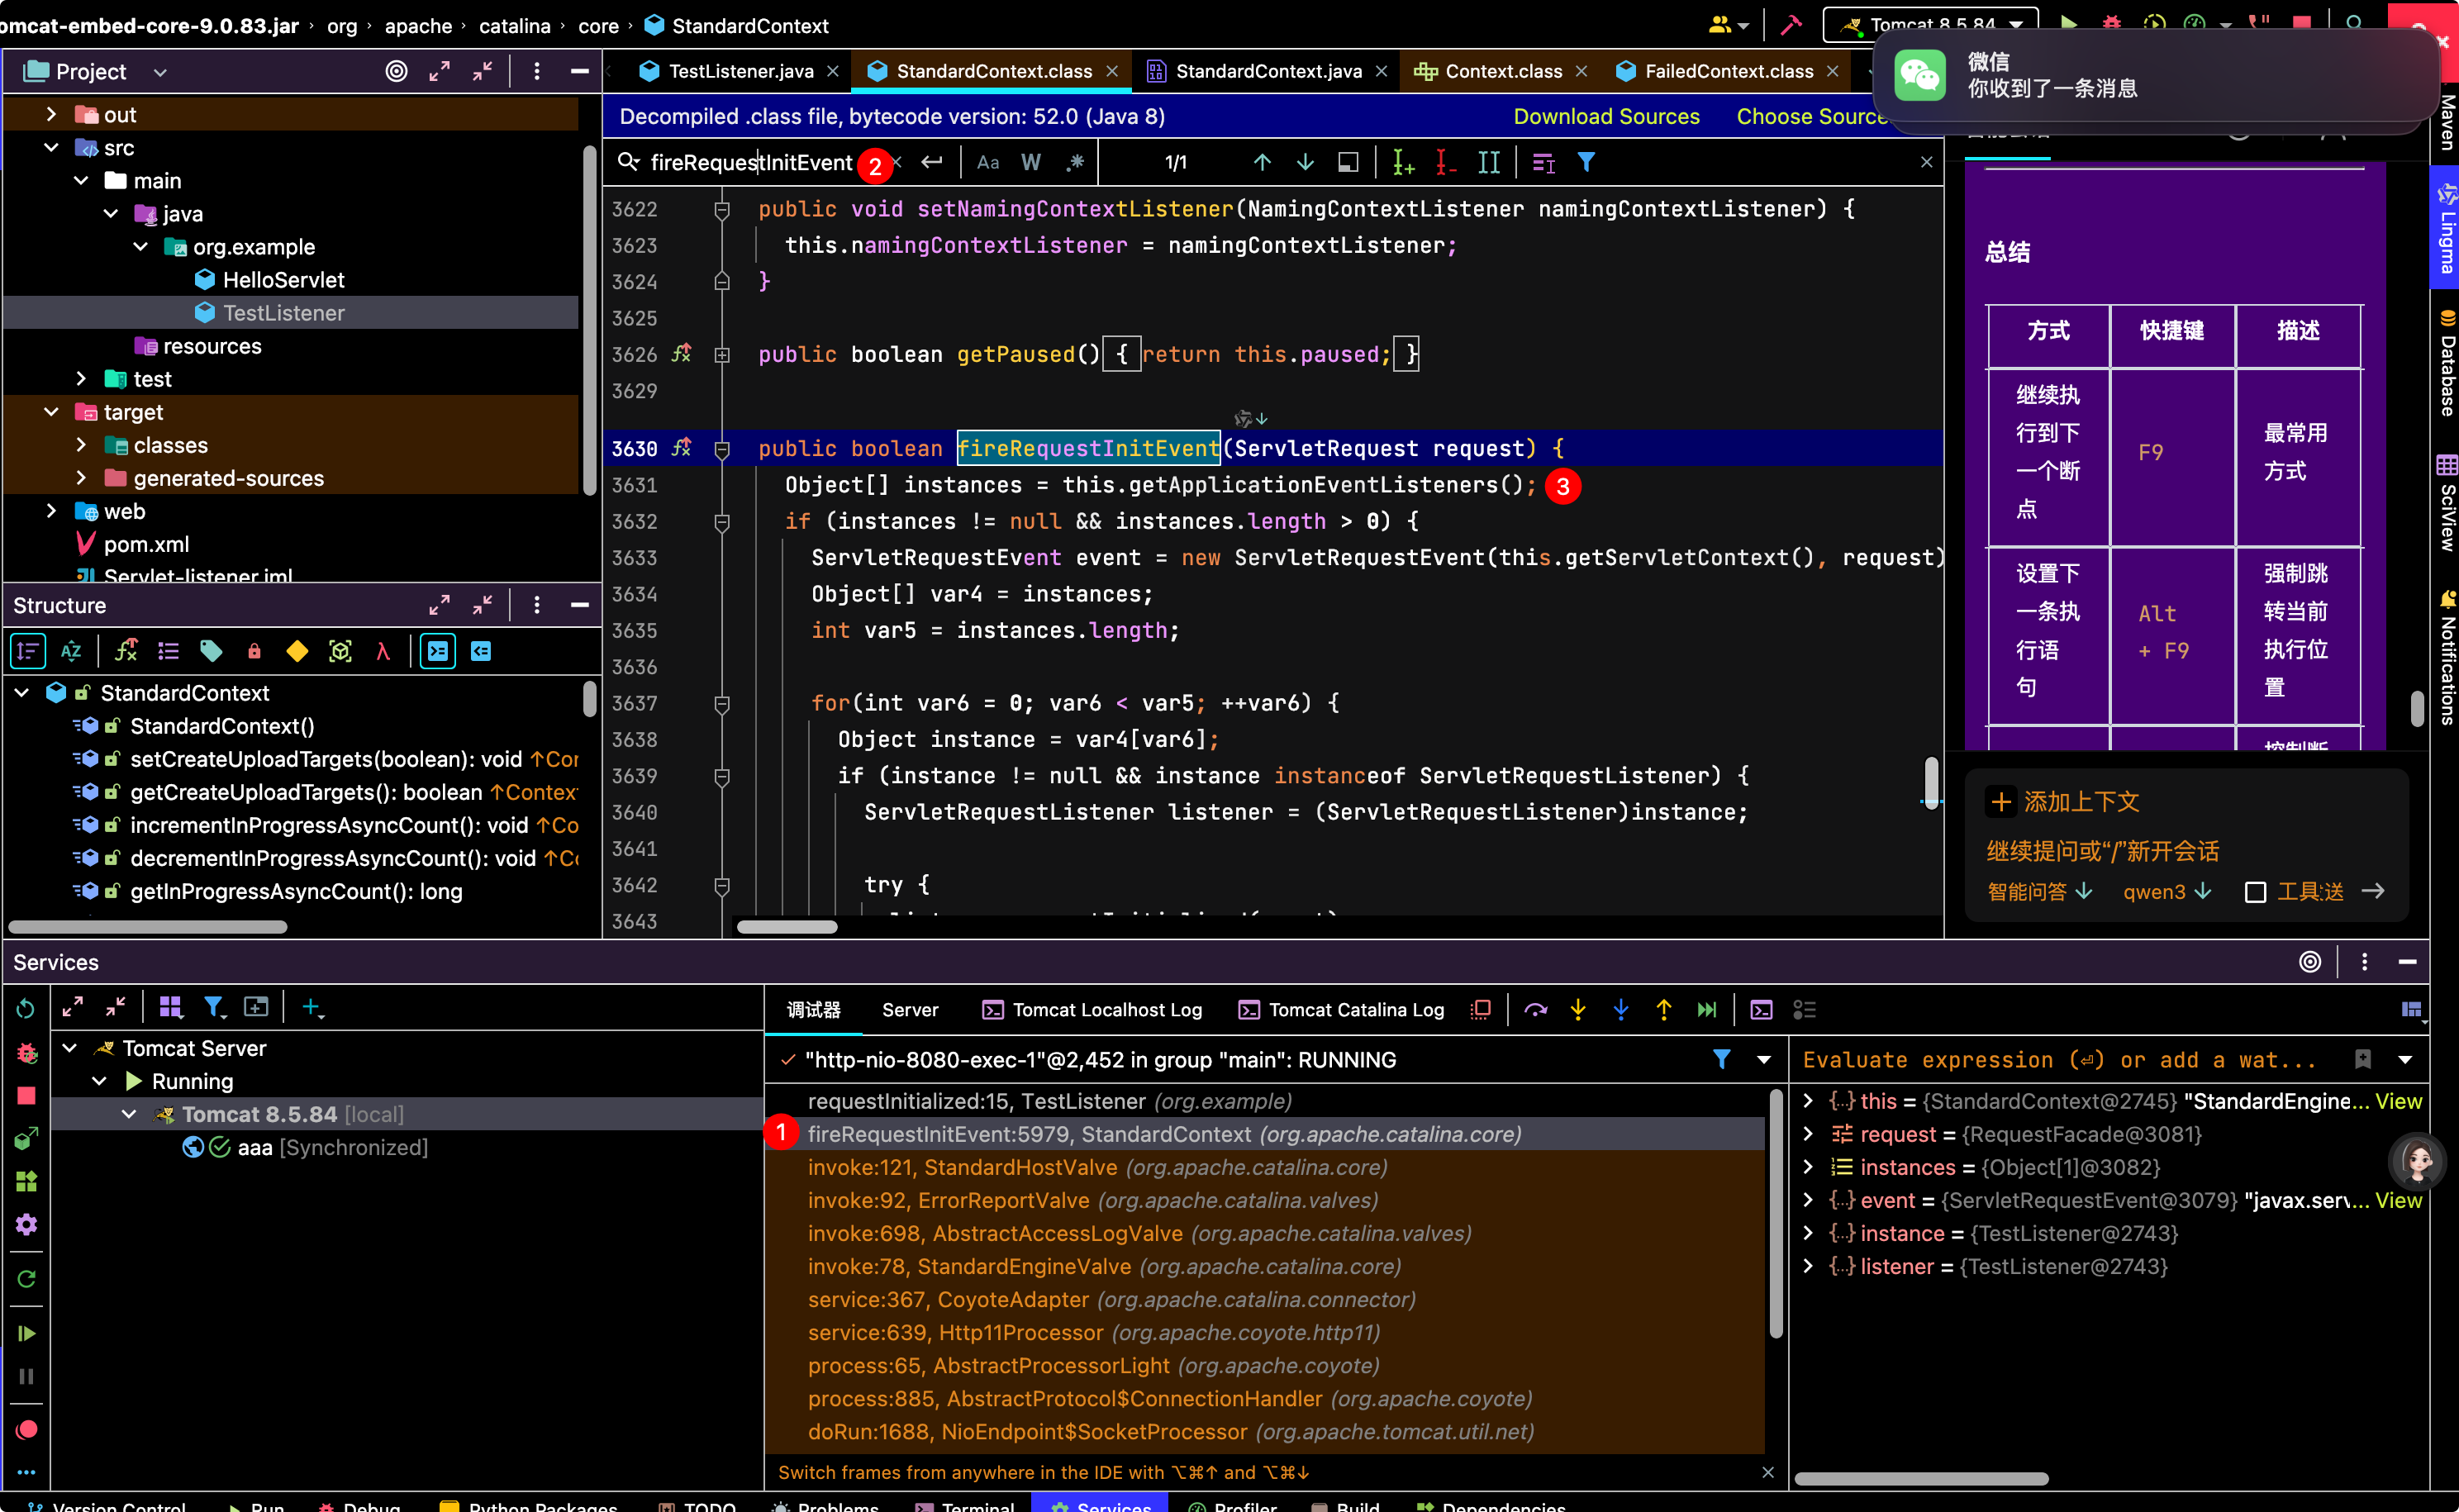
Task: Expand the request variable in debugger
Action: pyautogui.click(x=1808, y=1134)
